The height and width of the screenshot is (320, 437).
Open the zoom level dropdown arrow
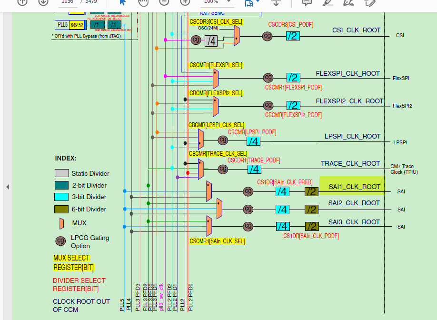click(229, 1)
